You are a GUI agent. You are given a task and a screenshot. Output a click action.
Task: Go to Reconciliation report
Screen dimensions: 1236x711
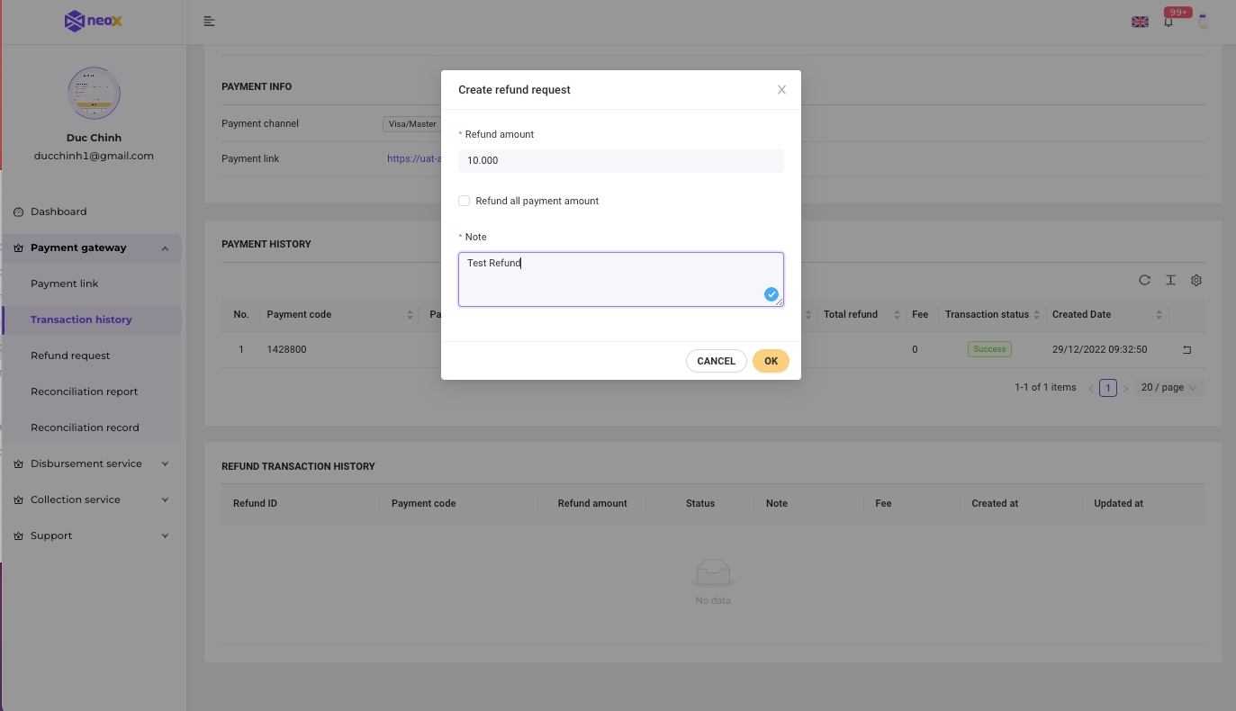click(x=85, y=391)
